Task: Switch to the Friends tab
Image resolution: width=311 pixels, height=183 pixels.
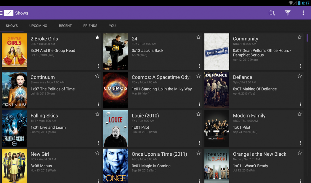Action: point(90,26)
